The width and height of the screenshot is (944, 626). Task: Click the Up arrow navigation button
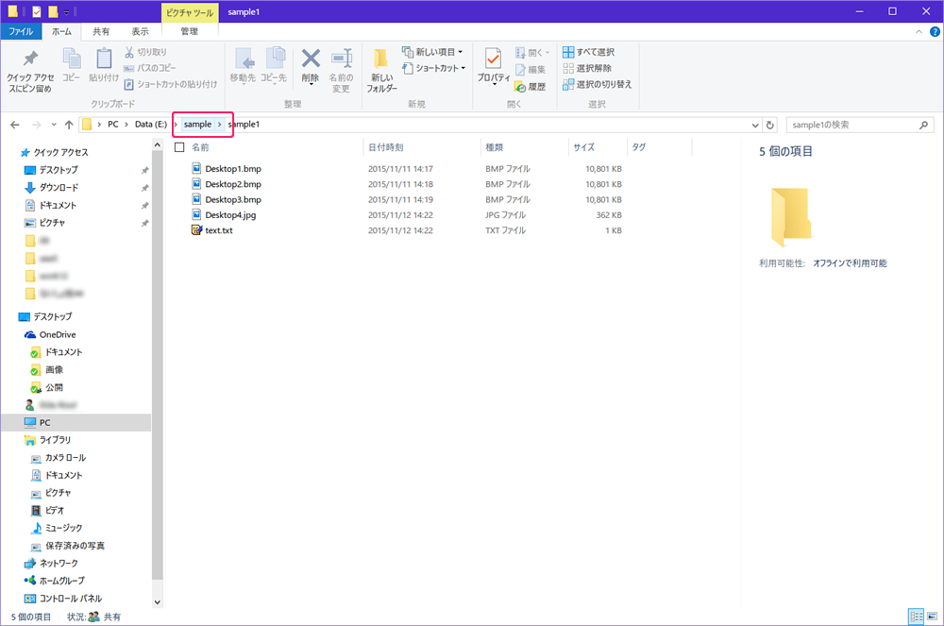(69, 125)
